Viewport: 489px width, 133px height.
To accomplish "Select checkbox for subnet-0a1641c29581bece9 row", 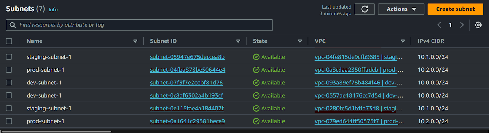I will pos(9,121).
